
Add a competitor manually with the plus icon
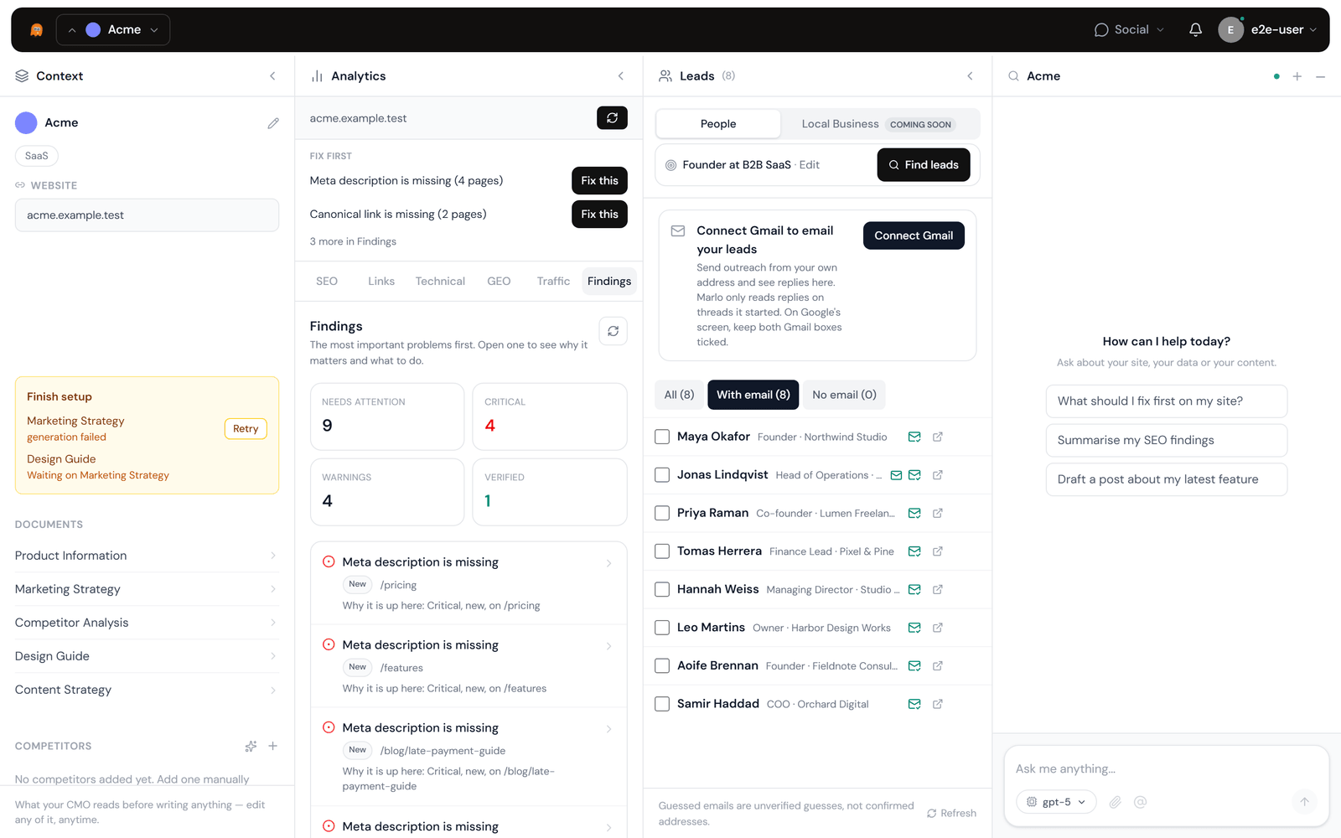pos(272,746)
